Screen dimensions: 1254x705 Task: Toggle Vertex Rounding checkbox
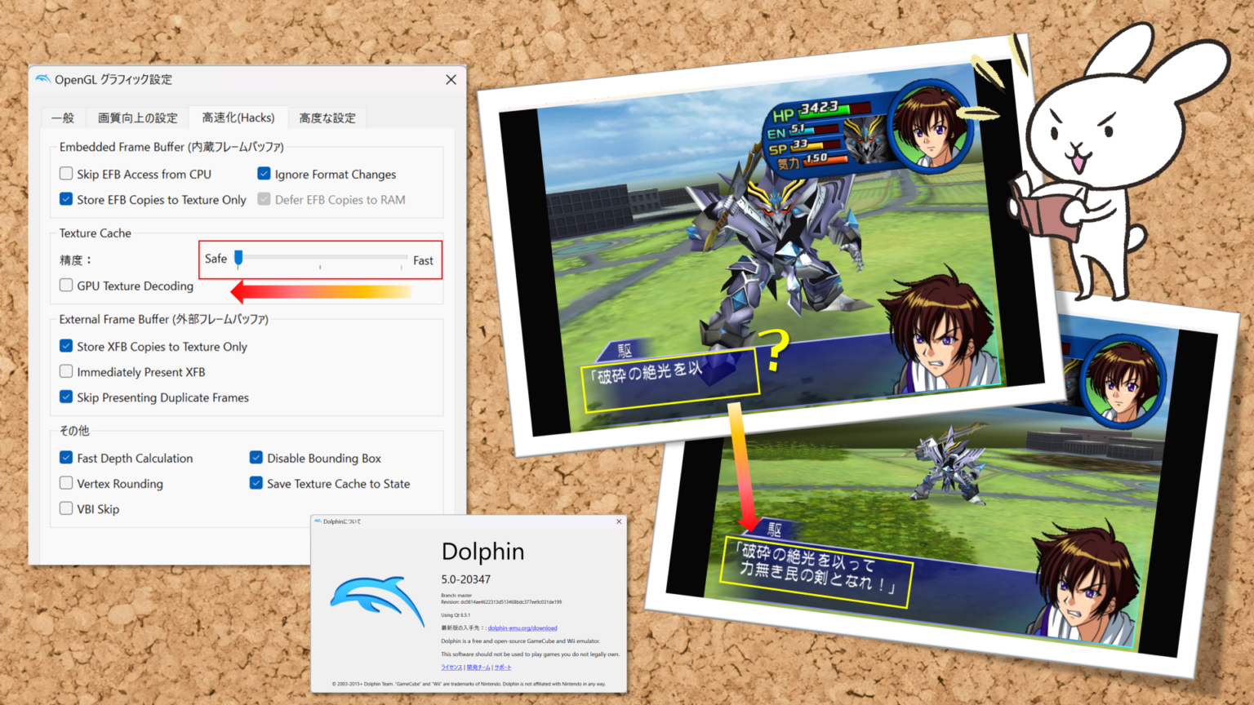point(66,484)
